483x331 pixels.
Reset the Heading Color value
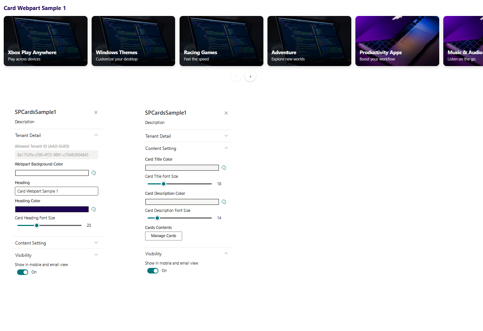(94, 209)
